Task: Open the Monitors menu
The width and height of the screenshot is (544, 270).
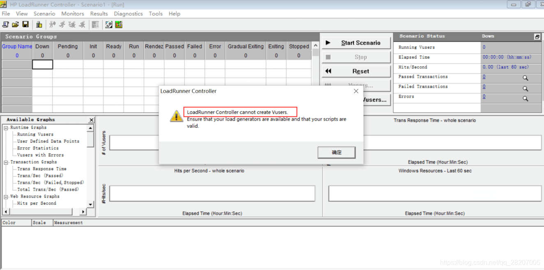Action: (72, 14)
